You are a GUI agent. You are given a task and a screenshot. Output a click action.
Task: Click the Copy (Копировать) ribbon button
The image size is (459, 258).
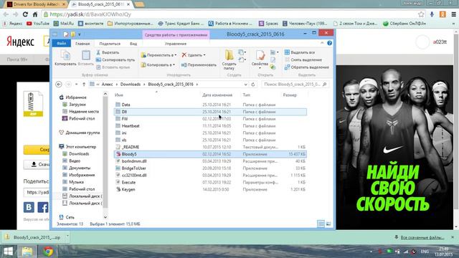click(65, 58)
